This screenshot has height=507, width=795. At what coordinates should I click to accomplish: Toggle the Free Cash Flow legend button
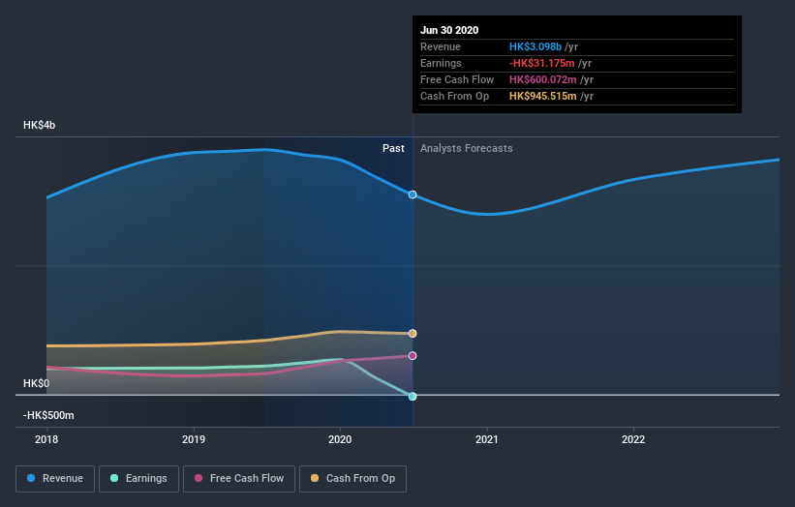(239, 479)
